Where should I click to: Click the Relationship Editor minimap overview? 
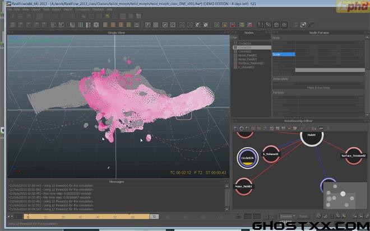pos(345,195)
